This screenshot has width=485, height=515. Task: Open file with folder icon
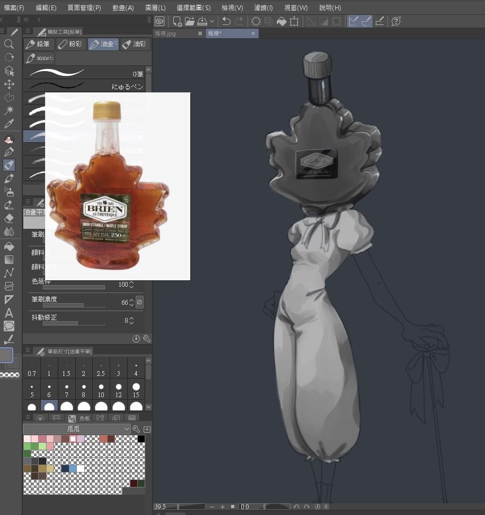click(190, 21)
